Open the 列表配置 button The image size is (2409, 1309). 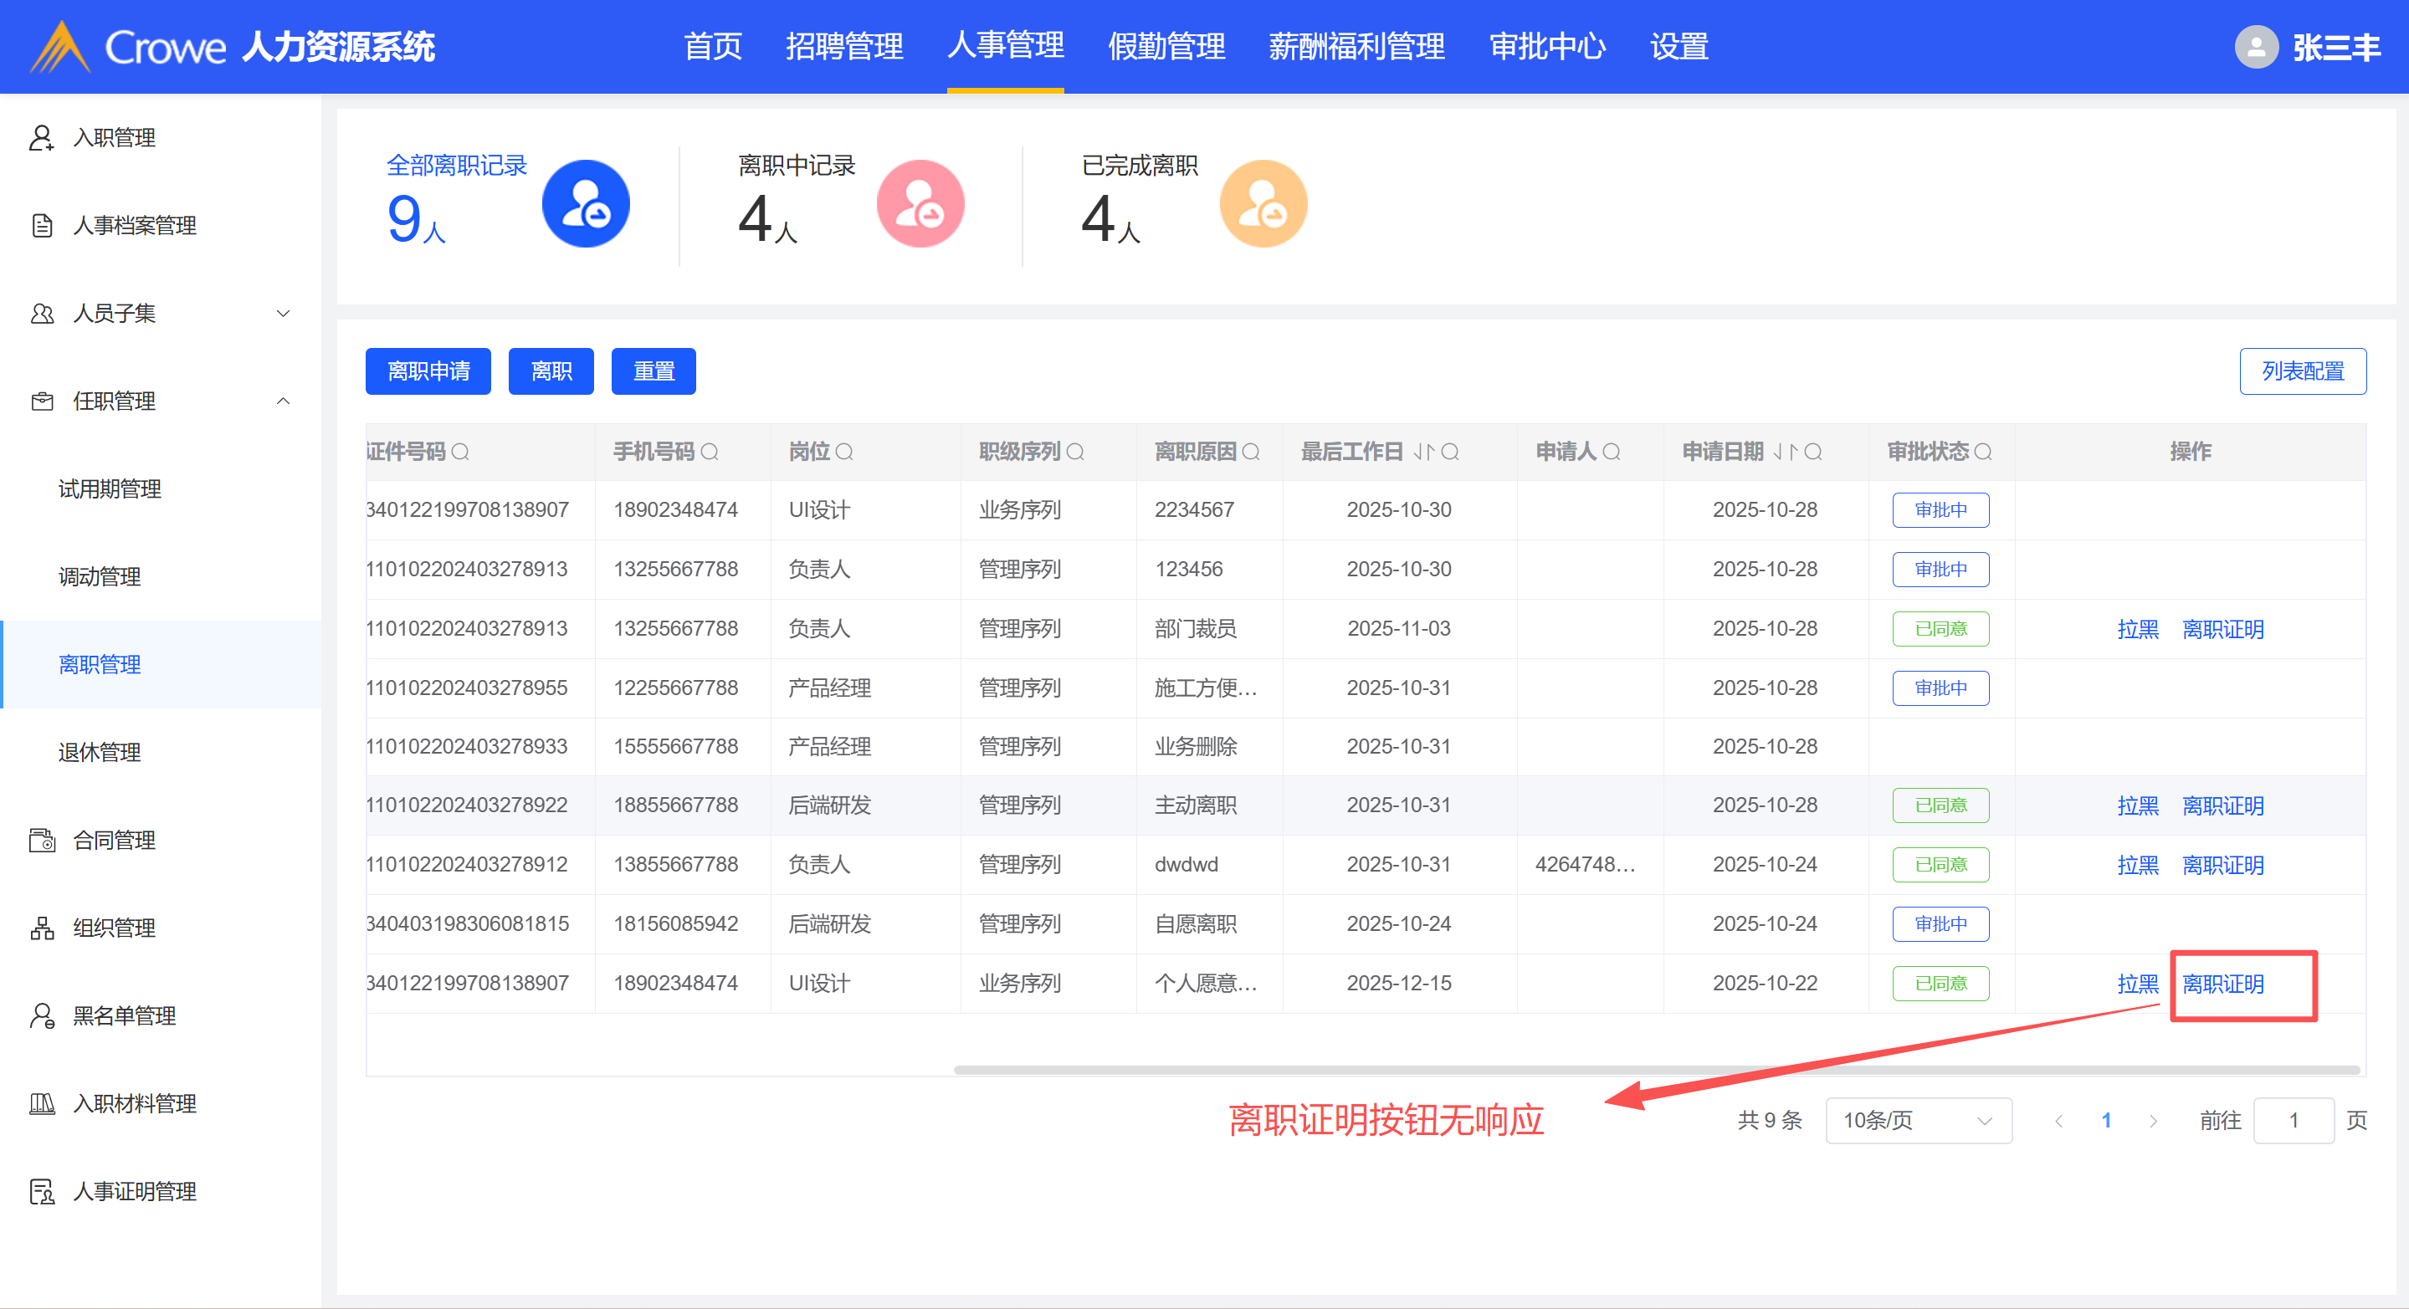tap(2301, 372)
